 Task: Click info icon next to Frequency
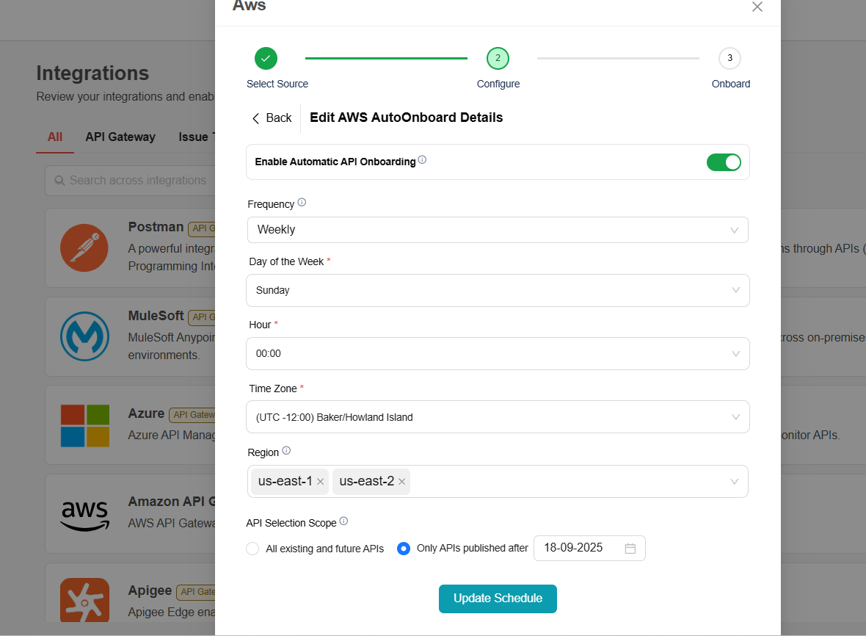(302, 203)
